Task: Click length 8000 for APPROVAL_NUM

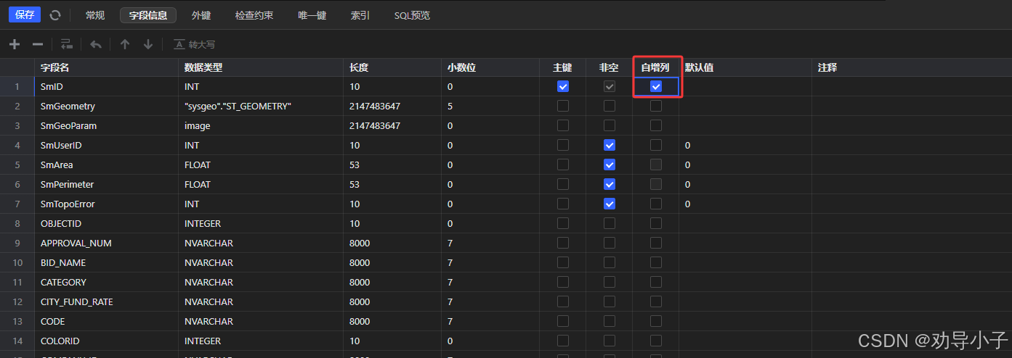Action: [x=392, y=243]
